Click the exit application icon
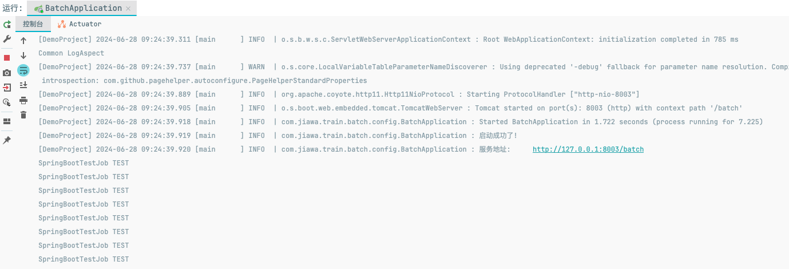Viewport: 789px width, 269px height. pyautogui.click(x=7, y=88)
